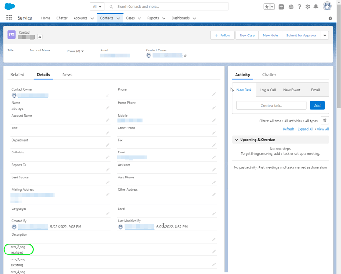Switch to the Chatter panel tab
The height and width of the screenshot is (274, 341).
269,75
